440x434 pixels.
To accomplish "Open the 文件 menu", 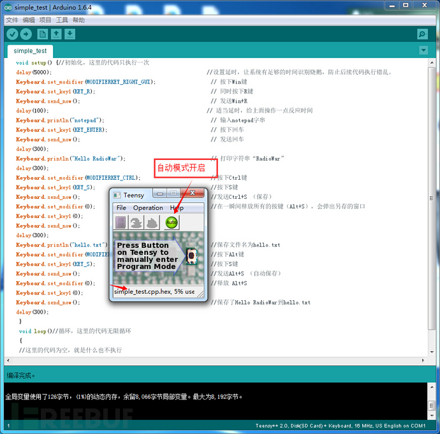I will [12, 20].
